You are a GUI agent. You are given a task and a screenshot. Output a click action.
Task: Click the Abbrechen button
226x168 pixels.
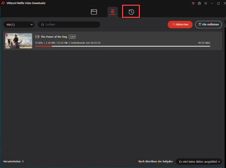click(x=180, y=25)
